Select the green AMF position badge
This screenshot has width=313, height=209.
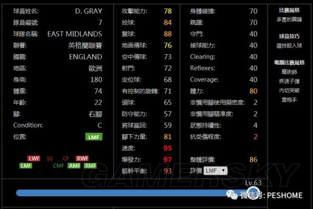coord(75,165)
